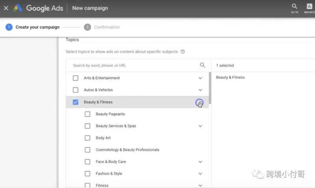Expand Face & Body Care subtopics

[200, 162]
